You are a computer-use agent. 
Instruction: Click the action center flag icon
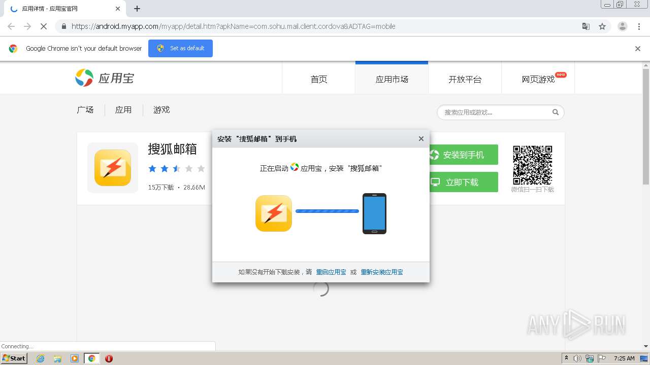[x=601, y=358]
